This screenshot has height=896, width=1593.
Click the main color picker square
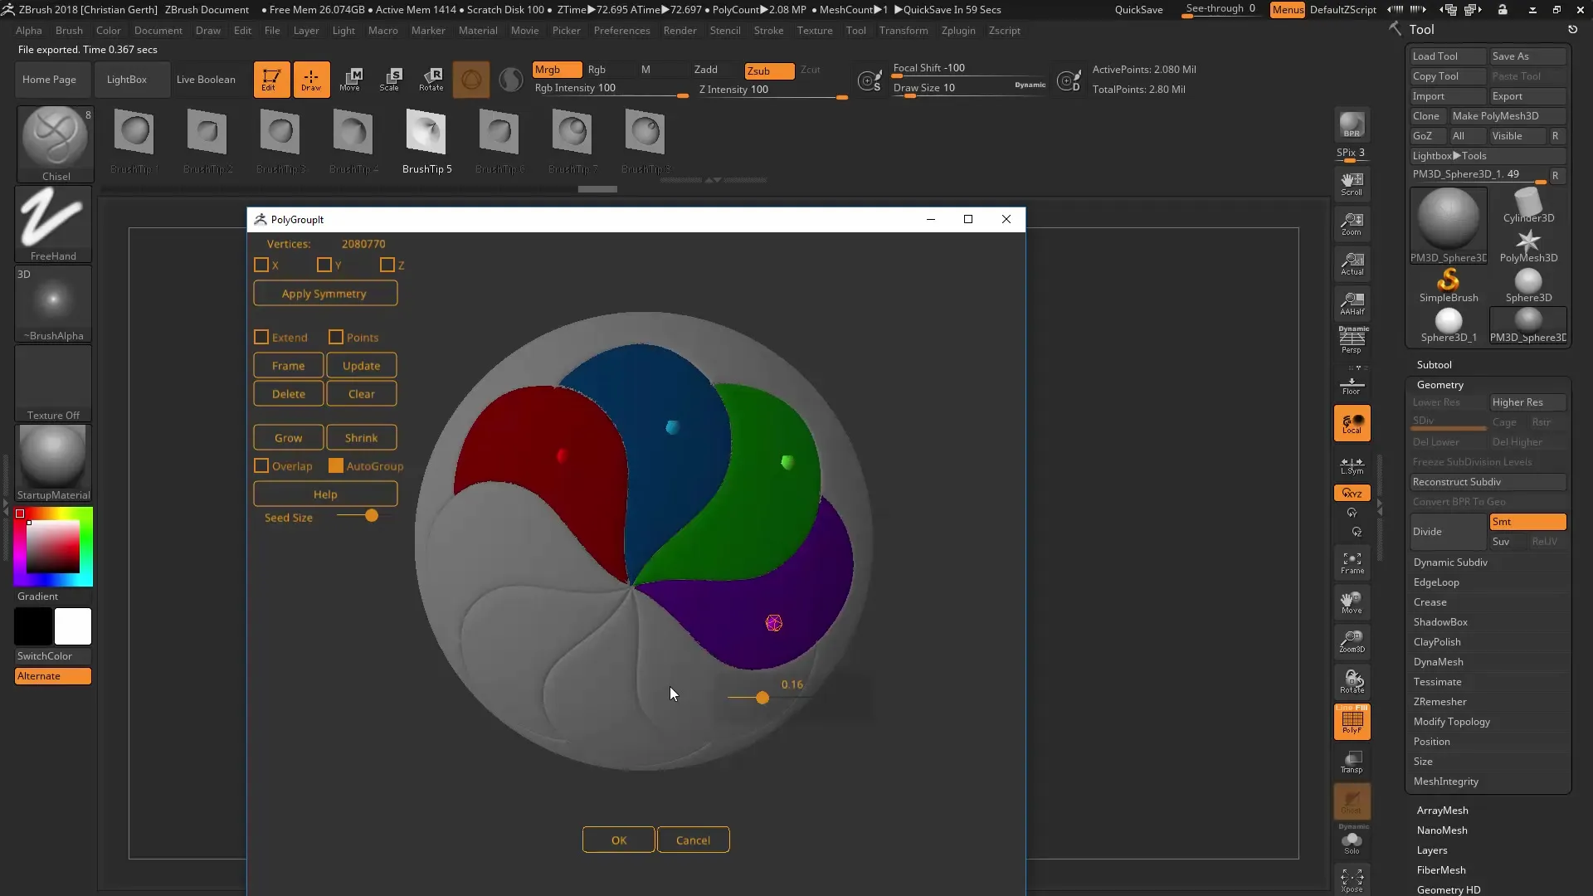(53, 547)
